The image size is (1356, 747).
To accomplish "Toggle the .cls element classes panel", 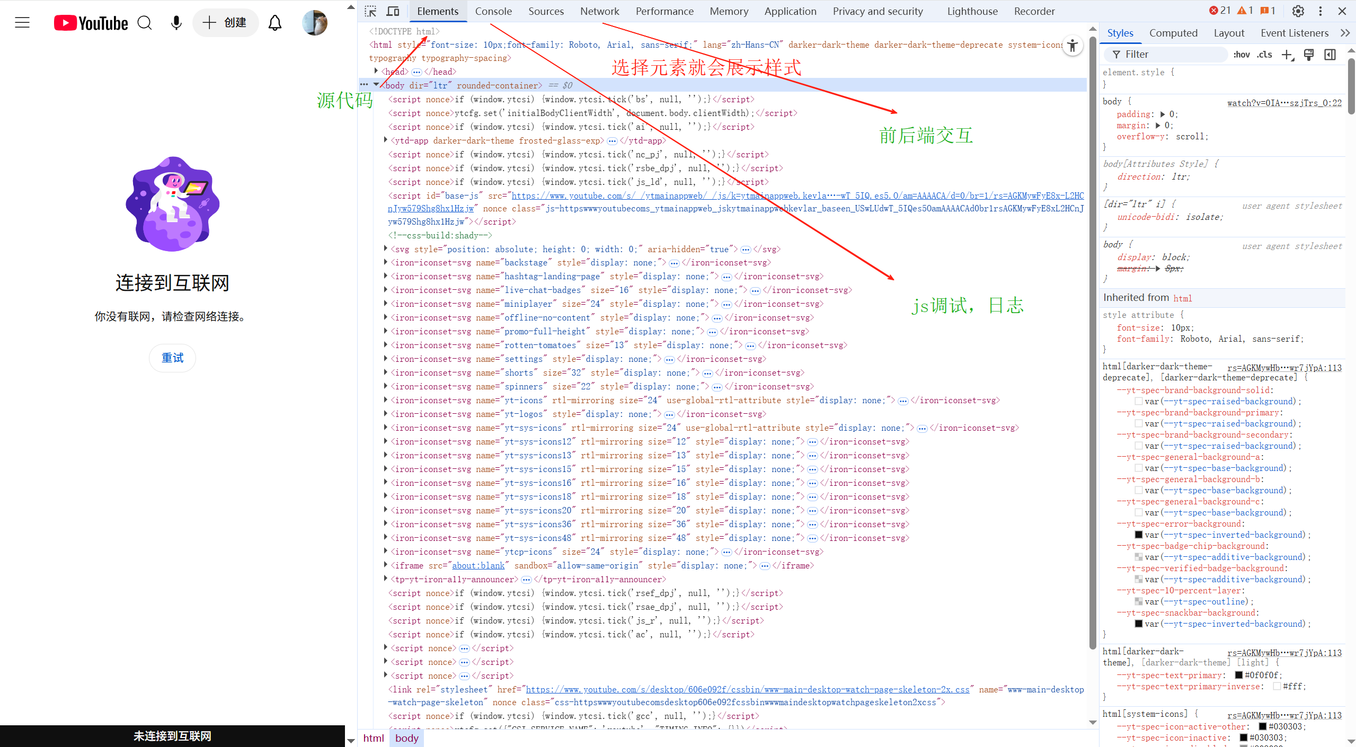I will 1264,55.
